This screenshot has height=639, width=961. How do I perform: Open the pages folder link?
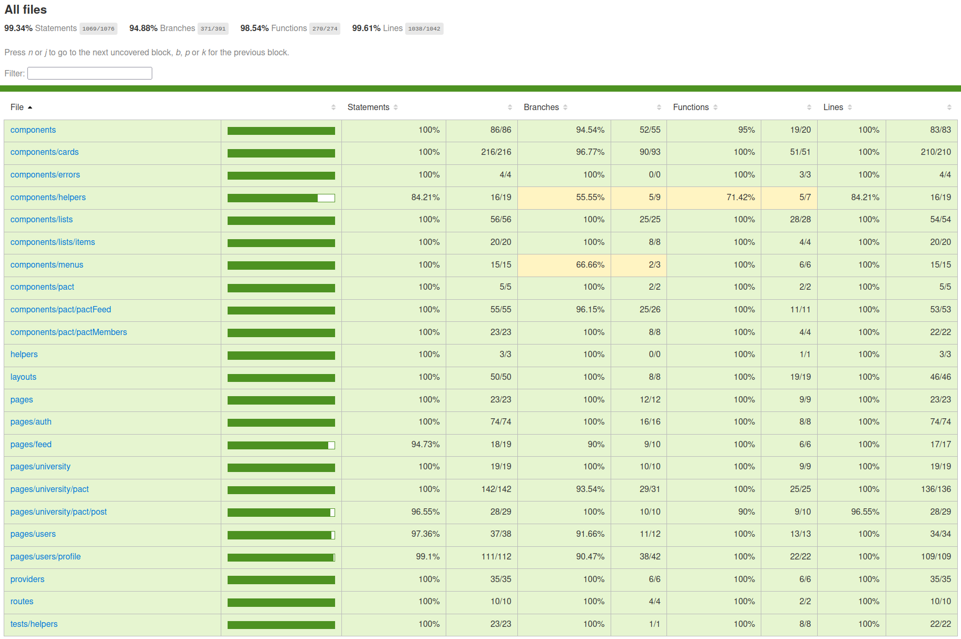tap(22, 400)
